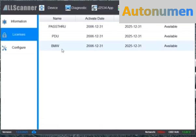Sort by Activate Date column header
Viewport: 196px width, 137px height.
95,18
